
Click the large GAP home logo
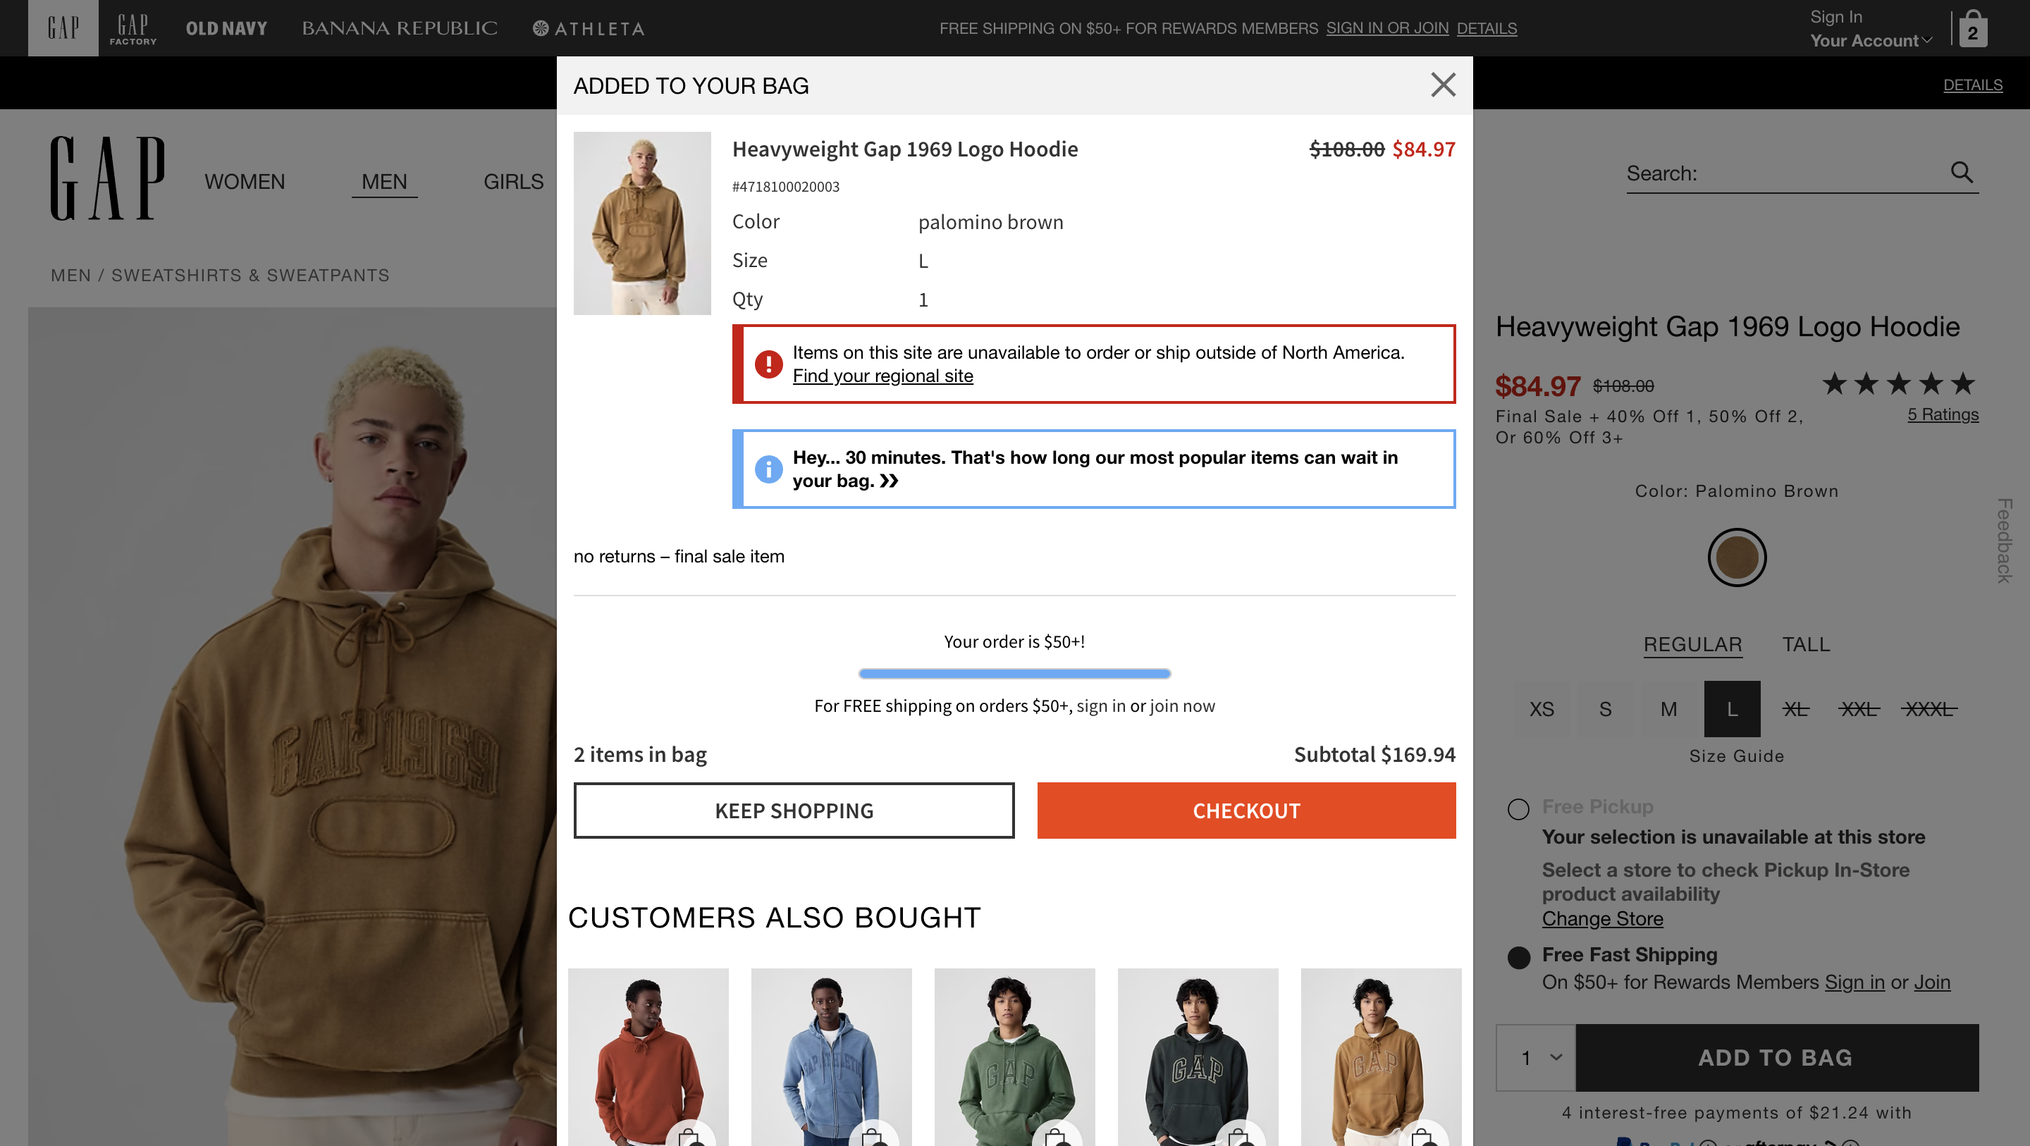tap(108, 178)
